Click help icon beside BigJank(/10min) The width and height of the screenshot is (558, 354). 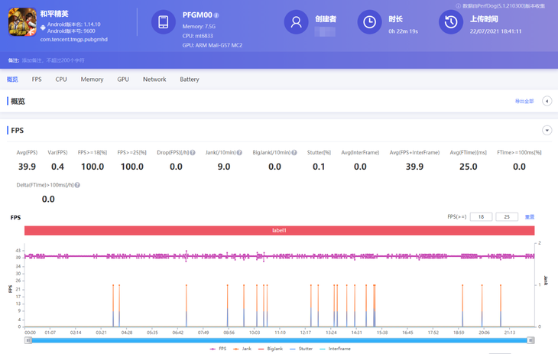(x=294, y=153)
